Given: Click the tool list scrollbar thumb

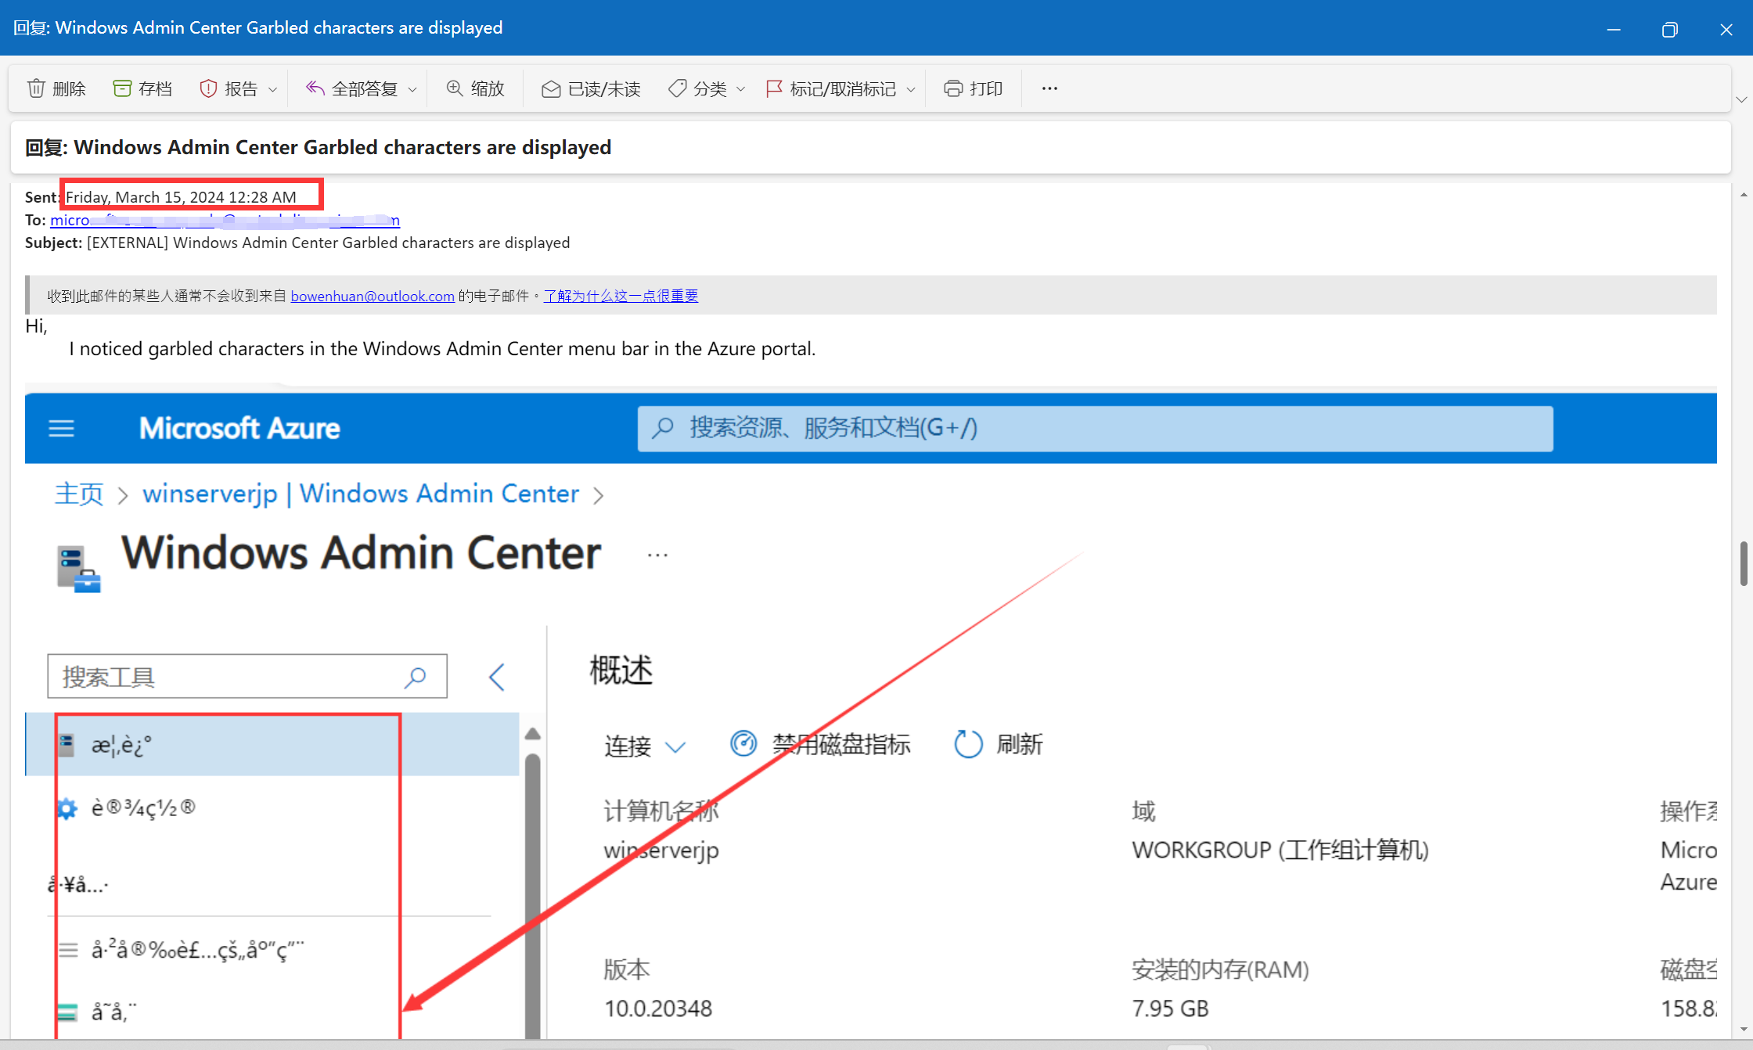Looking at the screenshot, I should click(533, 896).
